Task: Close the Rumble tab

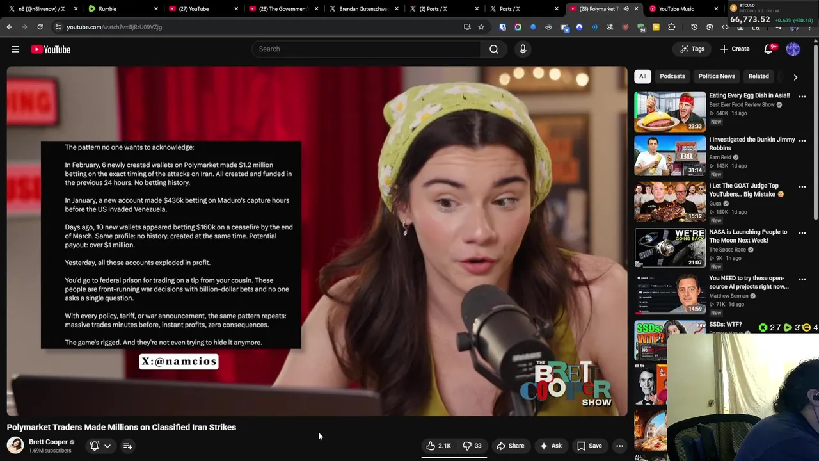Action: click(x=156, y=9)
